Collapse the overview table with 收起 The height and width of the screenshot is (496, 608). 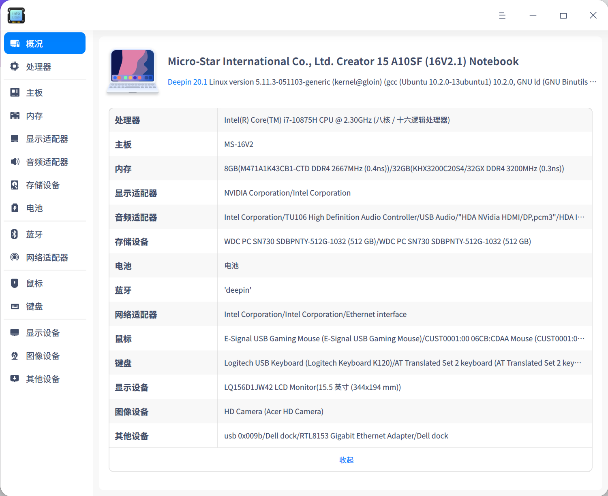click(347, 460)
